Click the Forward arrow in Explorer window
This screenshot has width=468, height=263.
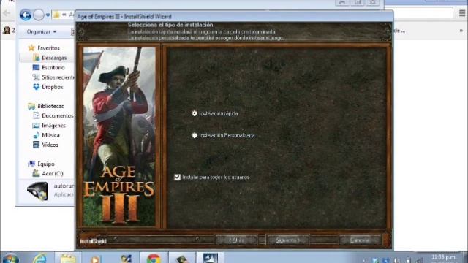[39, 15]
